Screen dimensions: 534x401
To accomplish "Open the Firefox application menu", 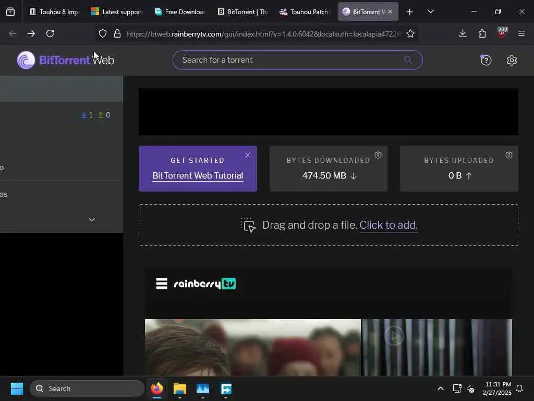I will pos(521,33).
